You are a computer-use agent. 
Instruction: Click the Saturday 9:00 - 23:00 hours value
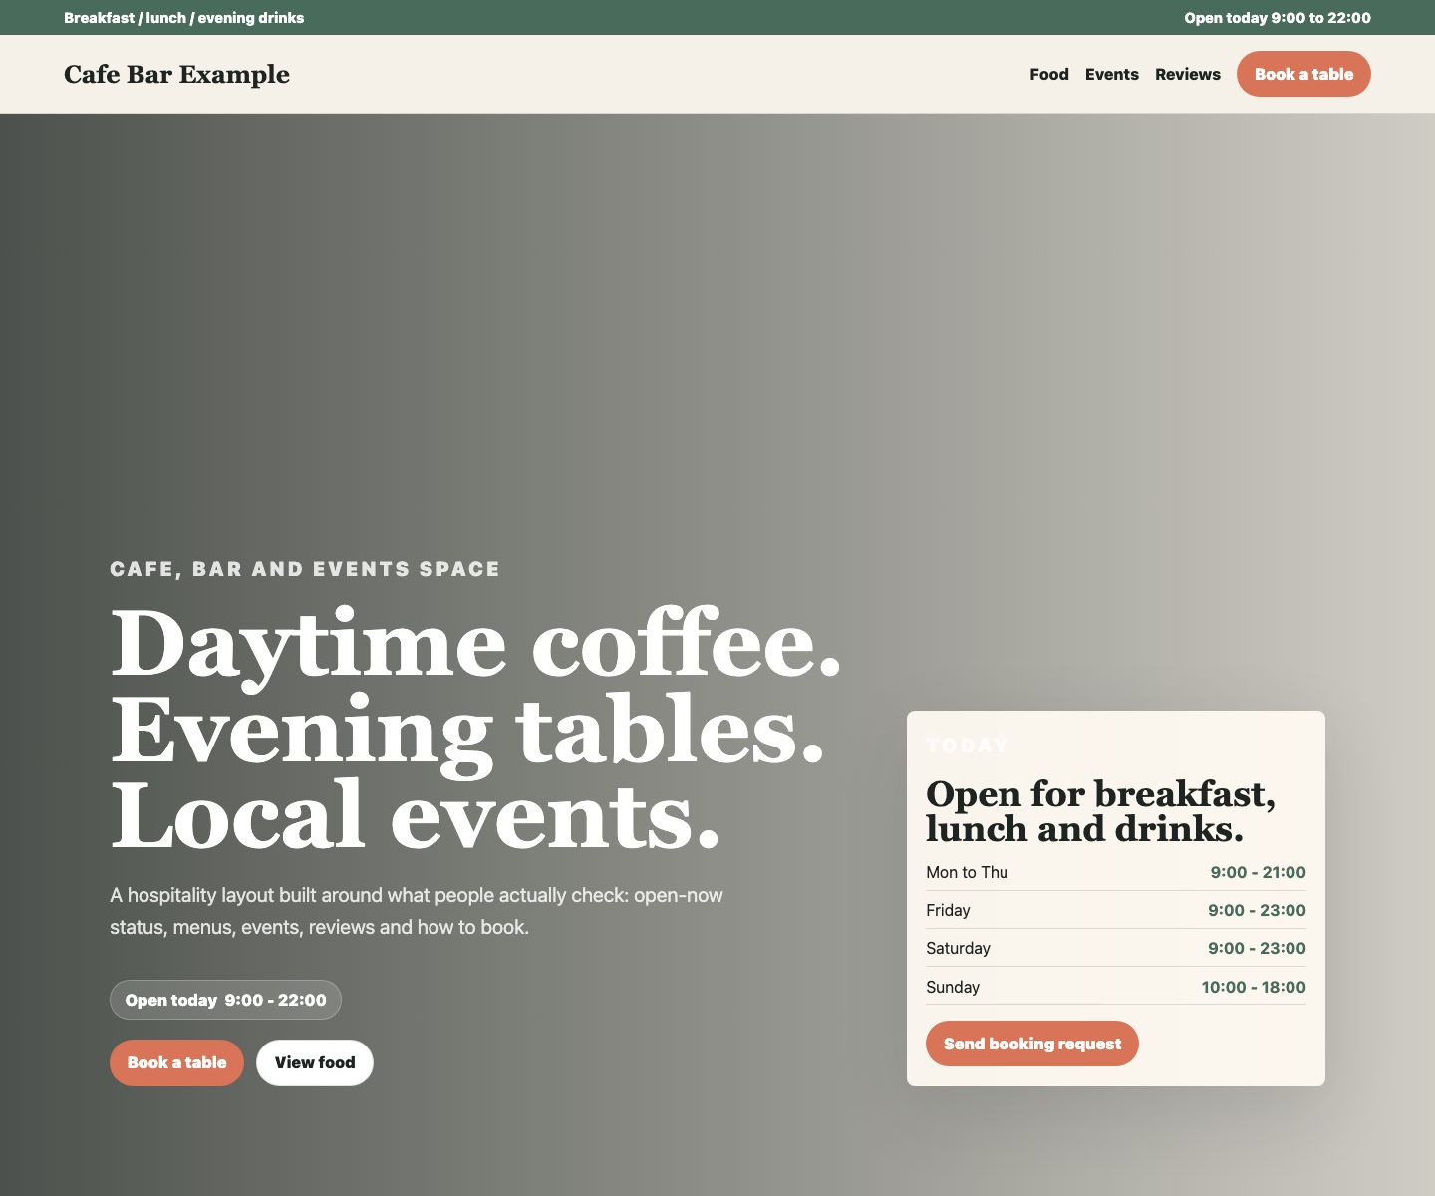[x=1257, y=948]
